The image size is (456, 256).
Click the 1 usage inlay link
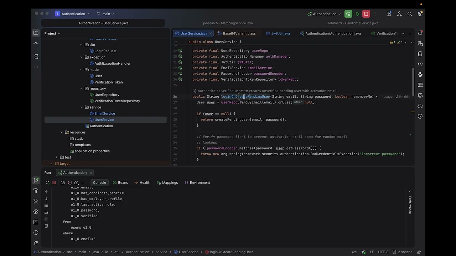(x=387, y=97)
